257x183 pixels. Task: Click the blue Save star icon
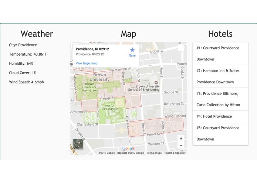132,50
